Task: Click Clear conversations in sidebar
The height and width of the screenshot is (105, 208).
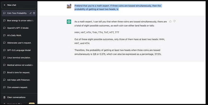Action: [16, 97]
